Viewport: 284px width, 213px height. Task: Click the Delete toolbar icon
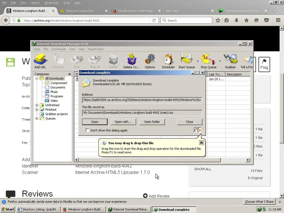(113, 61)
